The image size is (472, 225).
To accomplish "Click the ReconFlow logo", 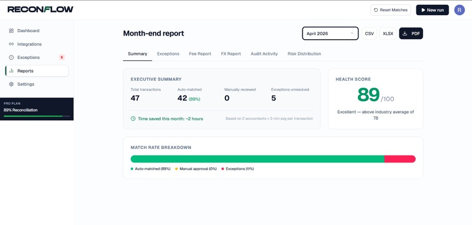I will coord(40,9).
